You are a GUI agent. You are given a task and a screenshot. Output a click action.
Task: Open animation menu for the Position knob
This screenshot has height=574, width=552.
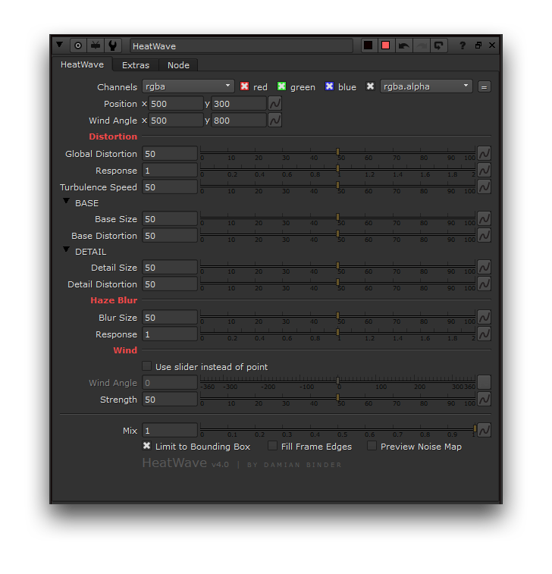click(275, 104)
